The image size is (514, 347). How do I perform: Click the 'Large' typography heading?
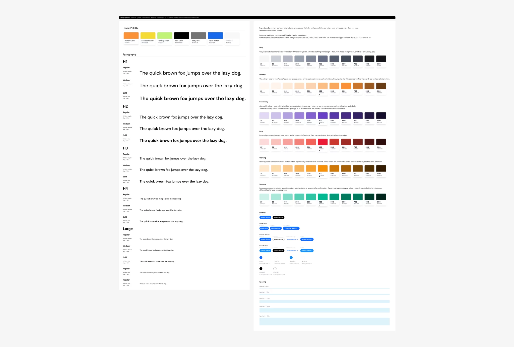[128, 229]
